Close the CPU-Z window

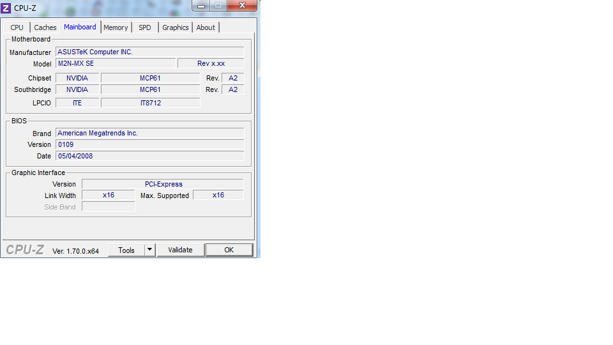(243, 6)
